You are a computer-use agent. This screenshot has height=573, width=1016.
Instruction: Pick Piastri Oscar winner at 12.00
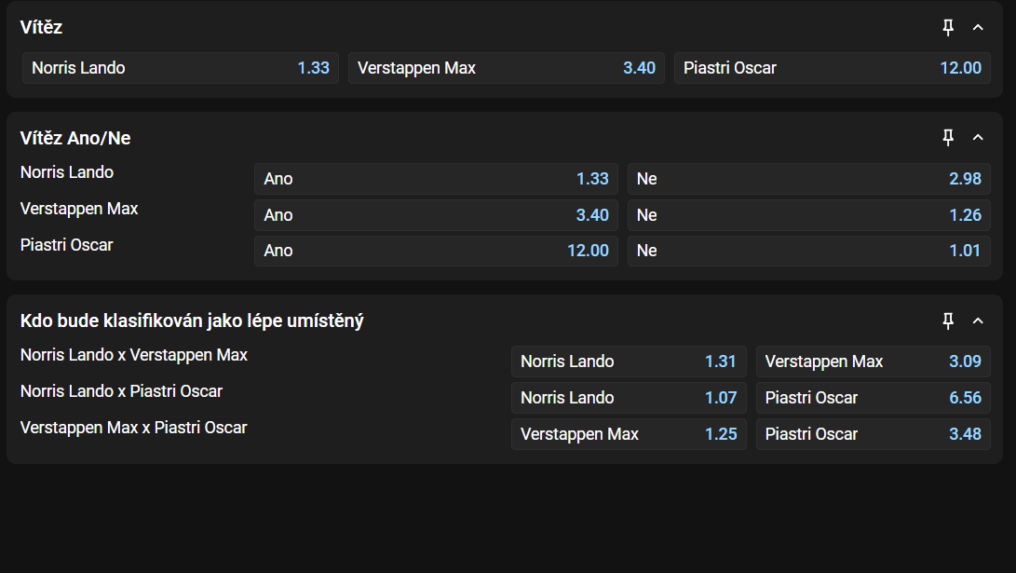pyautogui.click(x=832, y=68)
